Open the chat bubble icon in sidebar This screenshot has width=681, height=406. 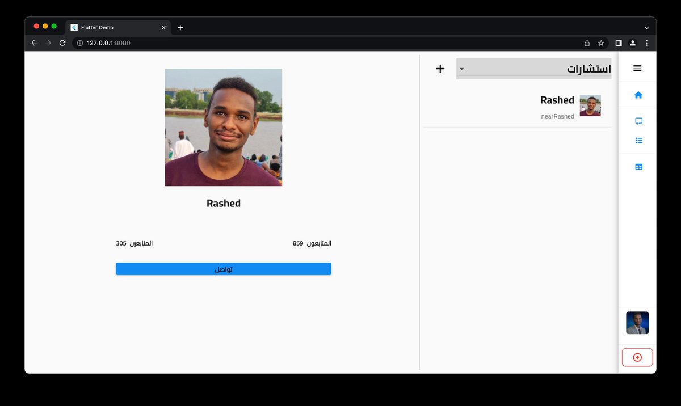pyautogui.click(x=638, y=121)
